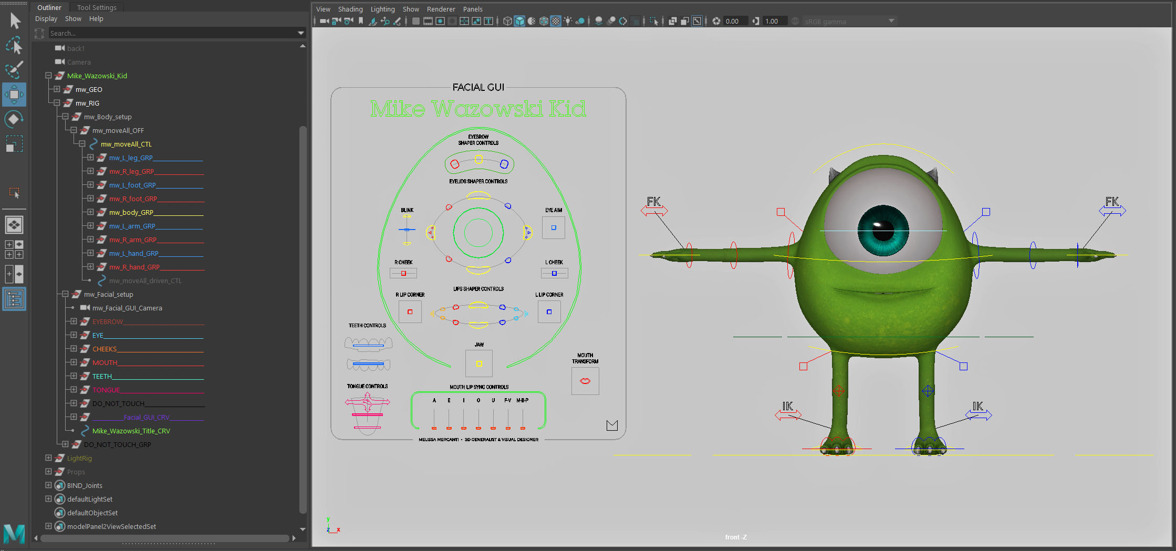The image size is (1176, 551).
Task: Choose the Scale tool
Action: click(x=14, y=144)
